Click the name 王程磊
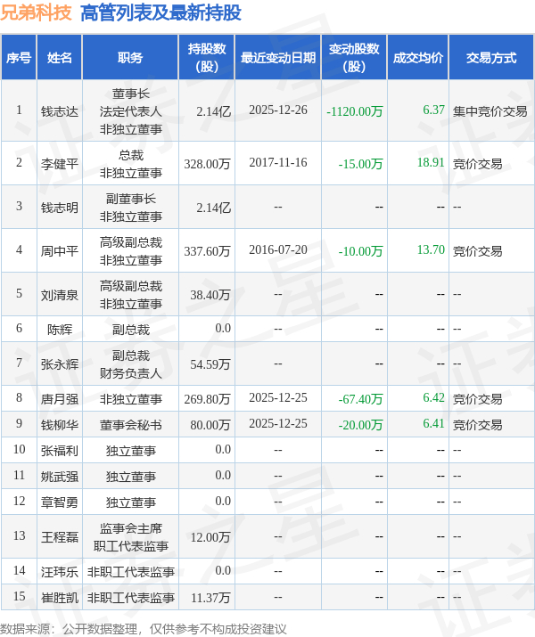This screenshot has height=637, width=535. tap(60, 536)
